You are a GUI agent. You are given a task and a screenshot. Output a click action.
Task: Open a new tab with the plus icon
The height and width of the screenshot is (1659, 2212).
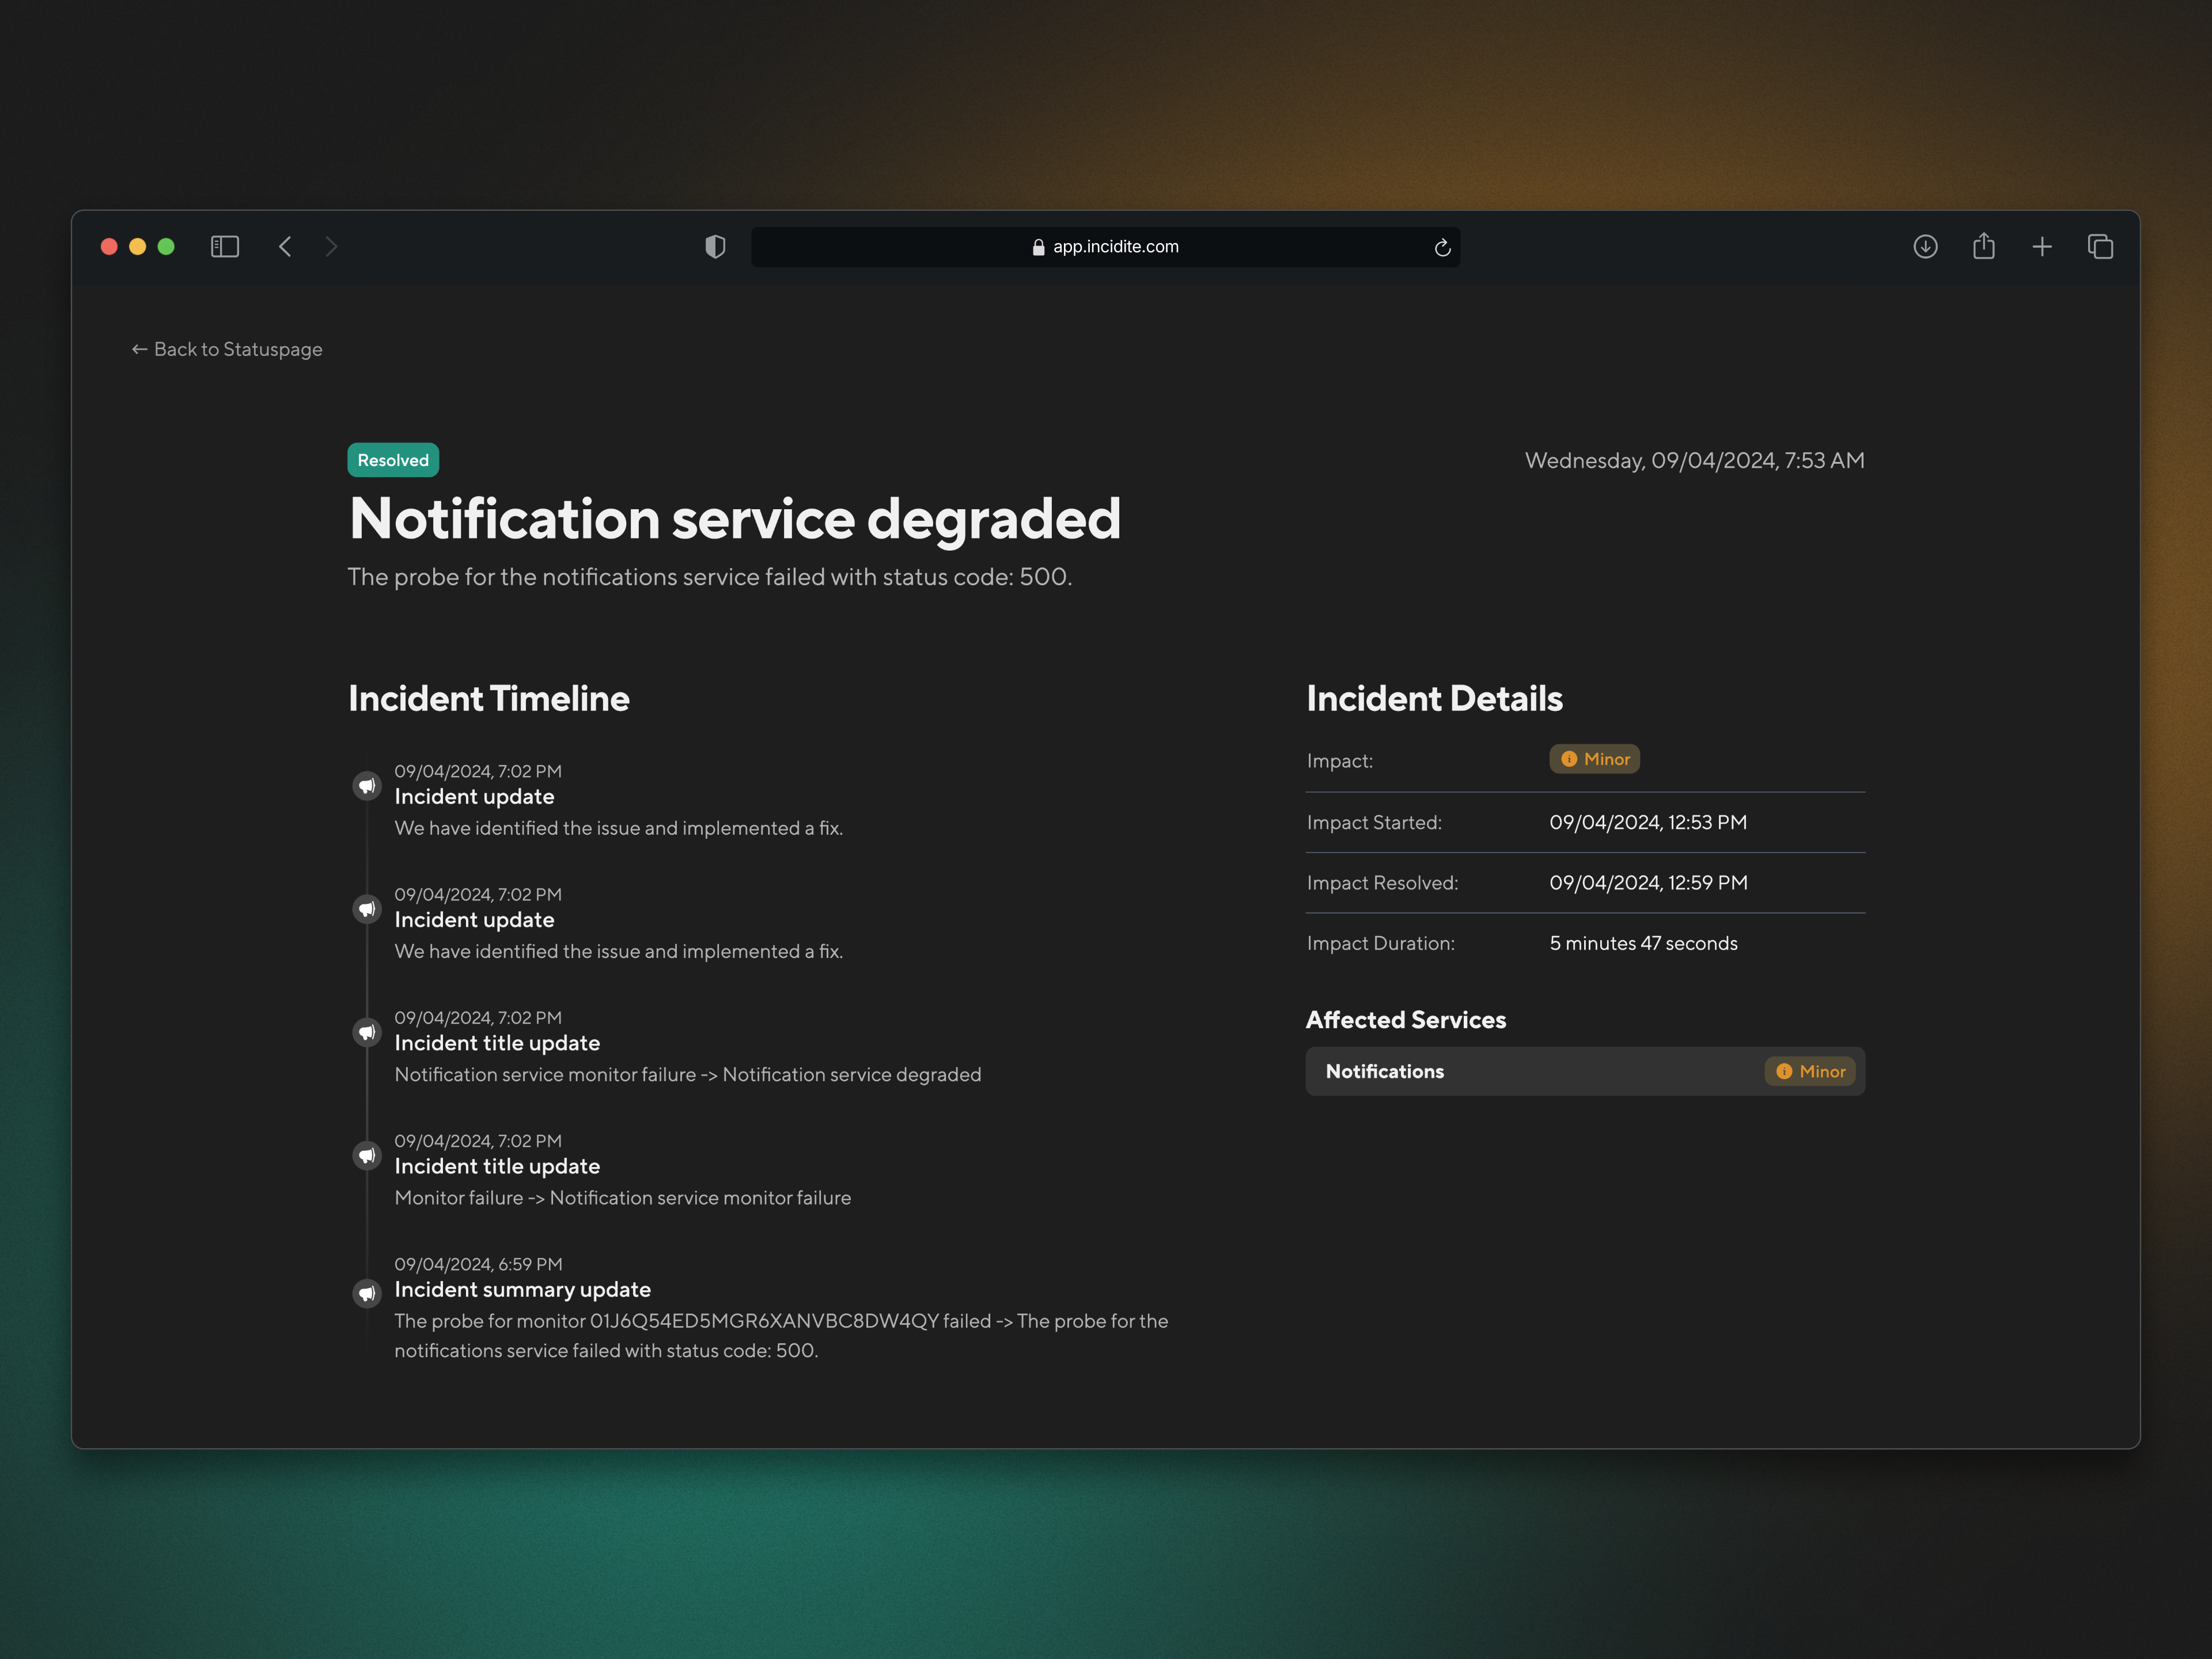2042,246
